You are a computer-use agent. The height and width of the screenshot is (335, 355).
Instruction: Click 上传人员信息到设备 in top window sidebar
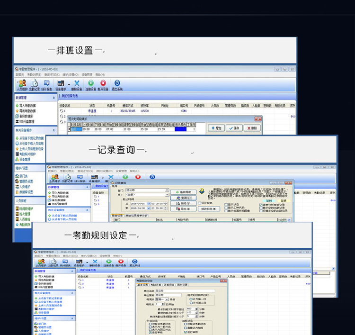point(30,149)
